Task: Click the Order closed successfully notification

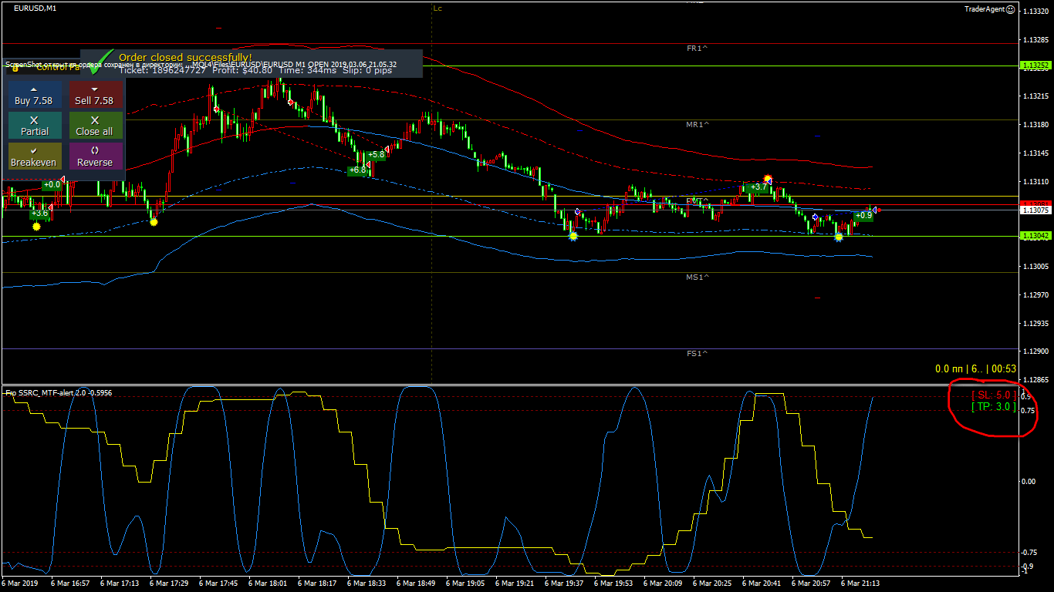Action: click(252, 63)
